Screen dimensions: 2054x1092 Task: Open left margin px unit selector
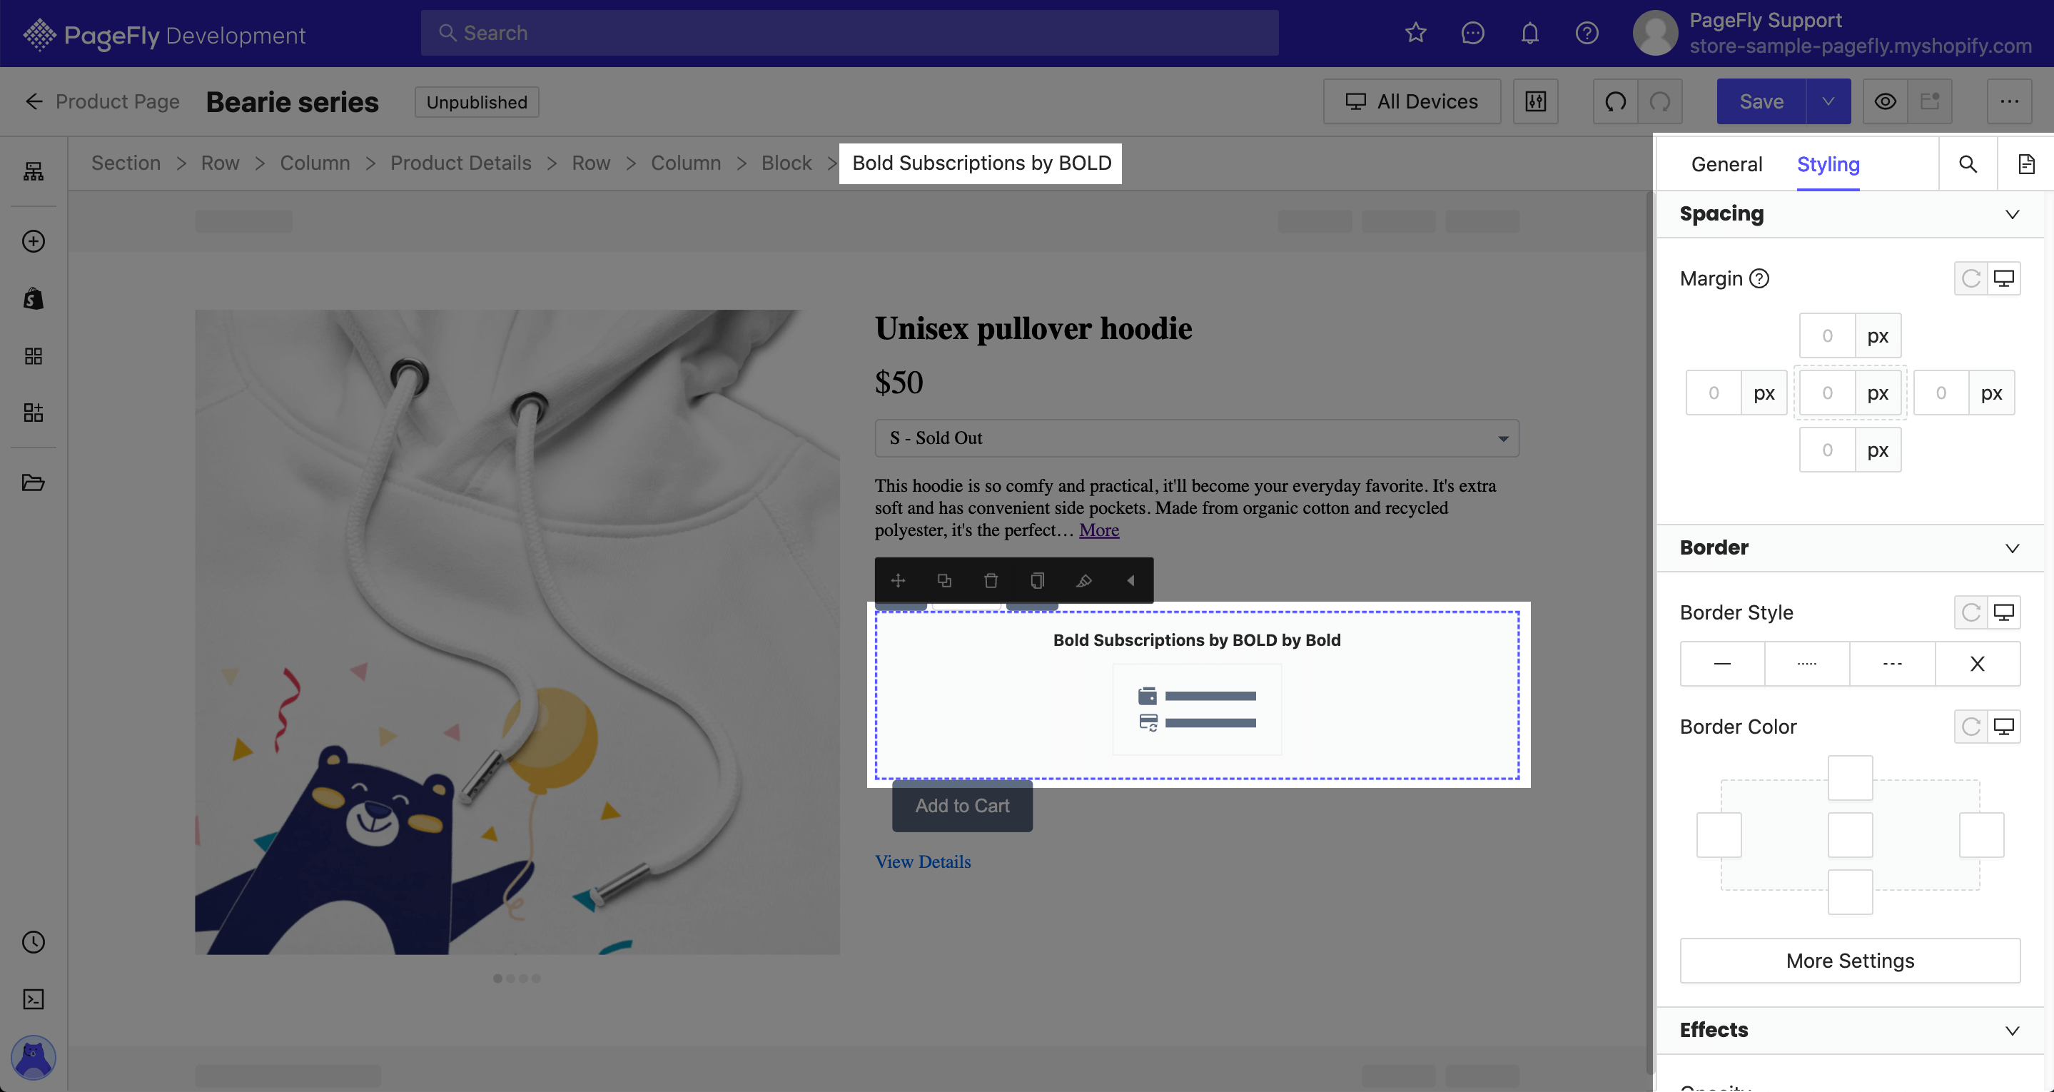coord(1764,393)
